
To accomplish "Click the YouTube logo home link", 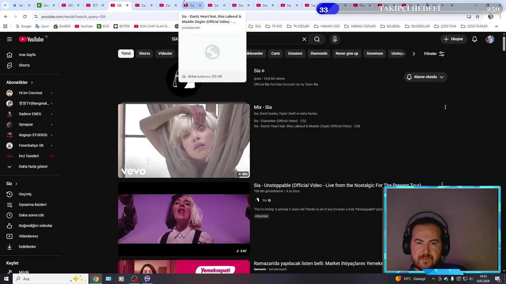I will click(32, 39).
